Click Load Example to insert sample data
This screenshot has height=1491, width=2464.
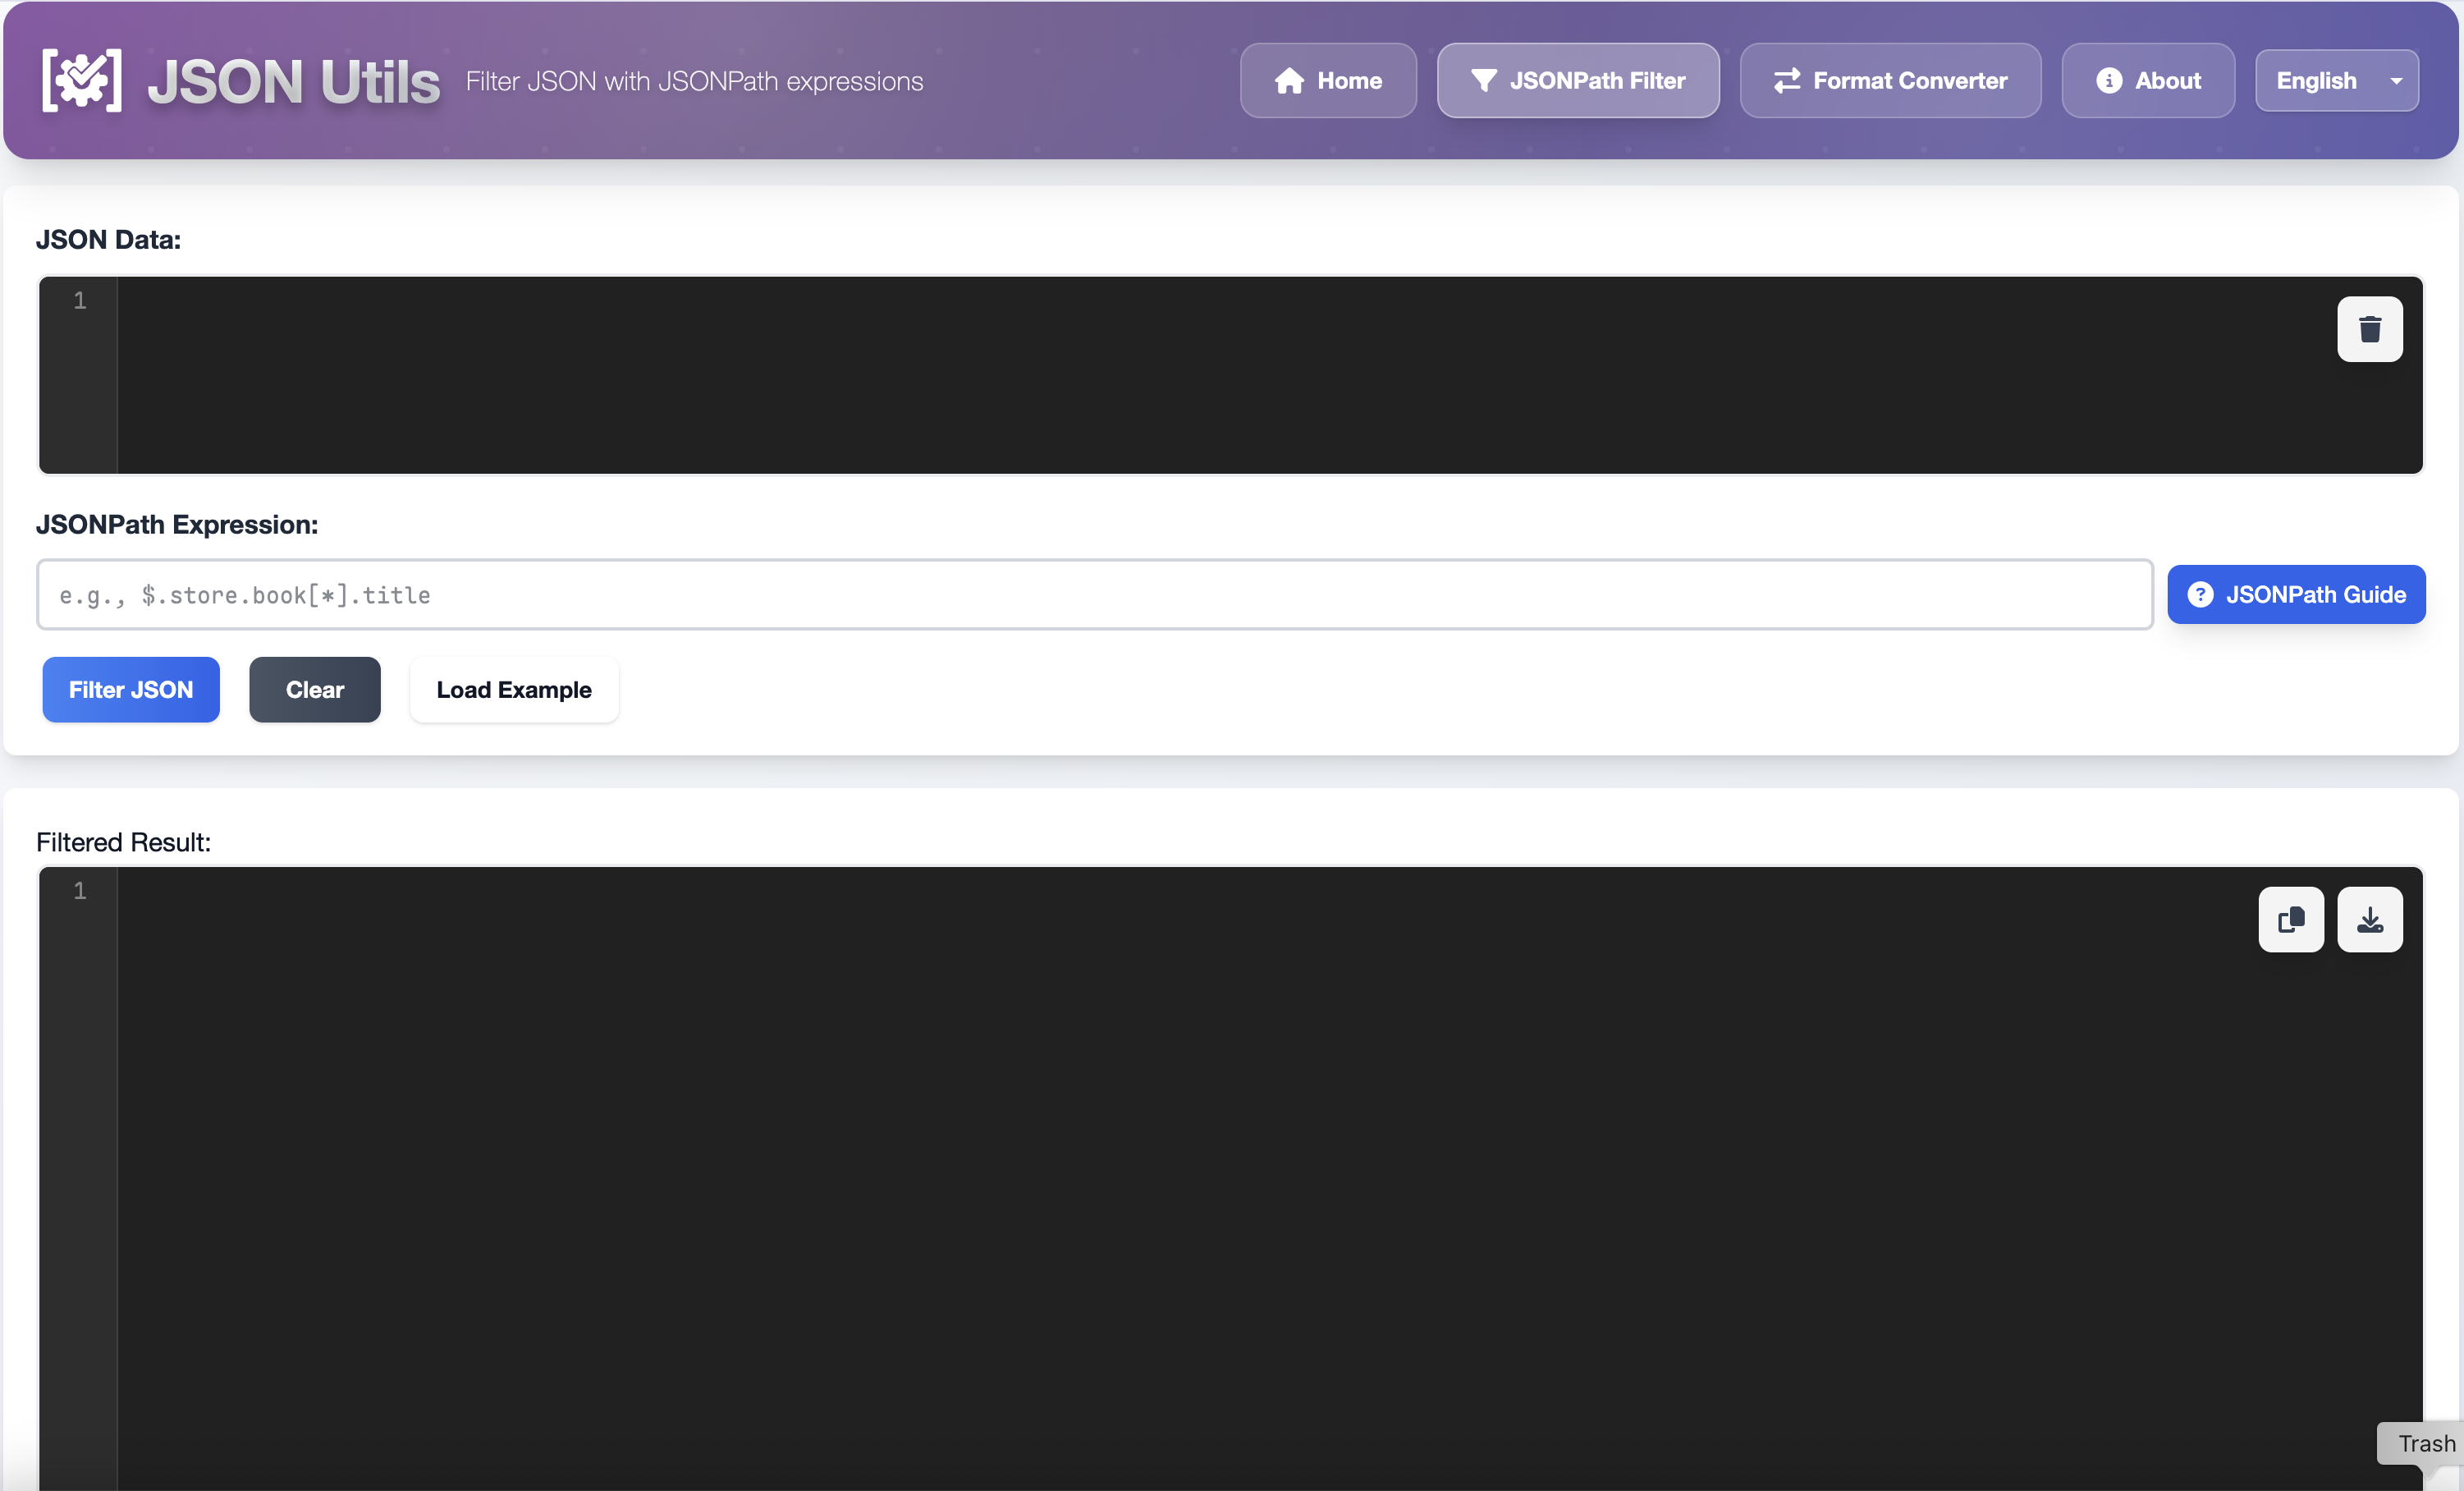tap(513, 689)
